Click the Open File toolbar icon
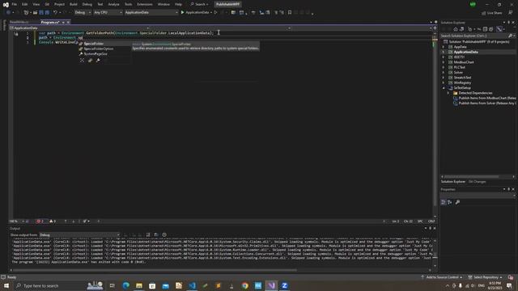Screen dimensions: 518x291 click(35, 13)
